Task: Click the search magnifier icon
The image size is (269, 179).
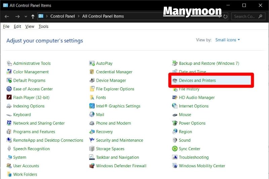Action: 260,16
